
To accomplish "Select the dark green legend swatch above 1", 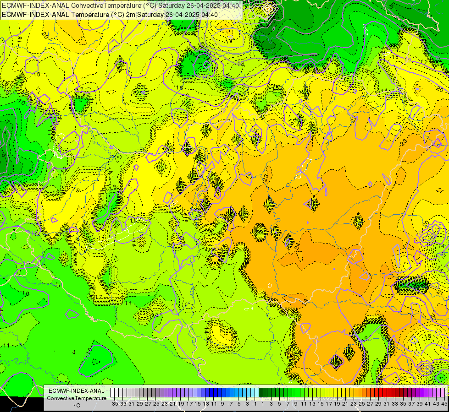I will [261, 392].
